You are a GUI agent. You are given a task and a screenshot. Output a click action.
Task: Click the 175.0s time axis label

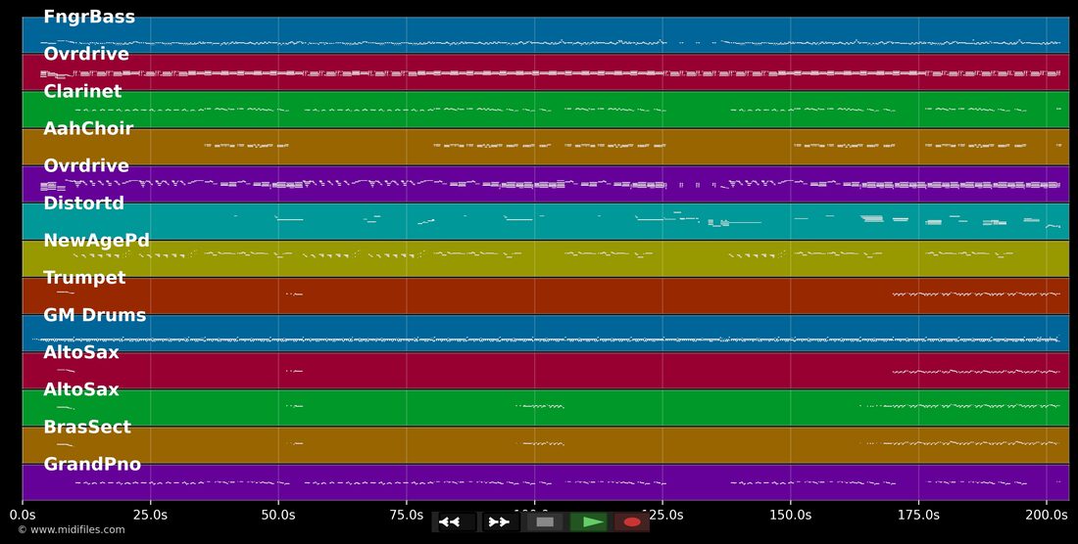pos(918,514)
